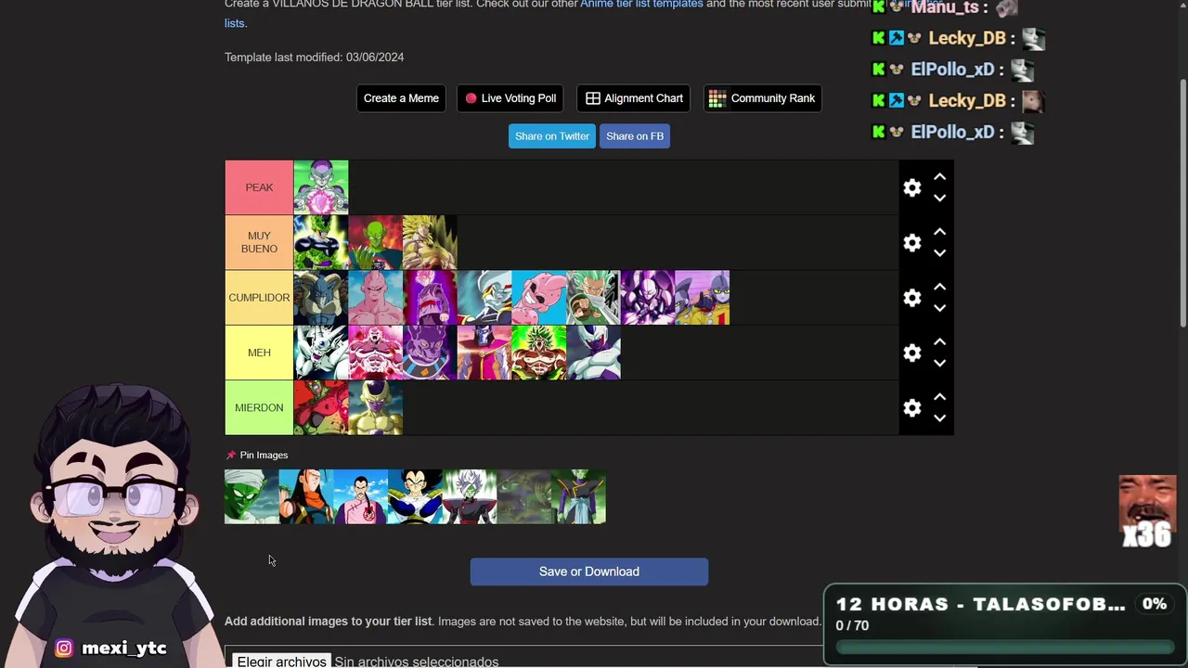
Task: Select Tao Pai Pai image in pool
Action: [x=360, y=496]
